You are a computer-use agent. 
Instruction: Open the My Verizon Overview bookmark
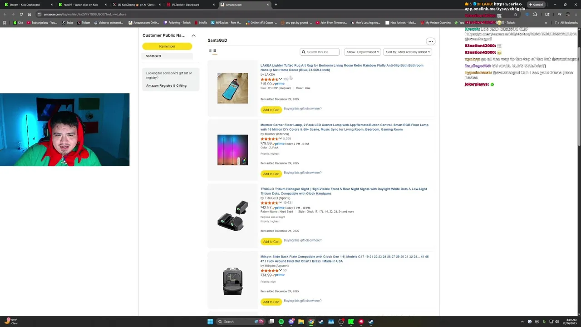coord(436,23)
